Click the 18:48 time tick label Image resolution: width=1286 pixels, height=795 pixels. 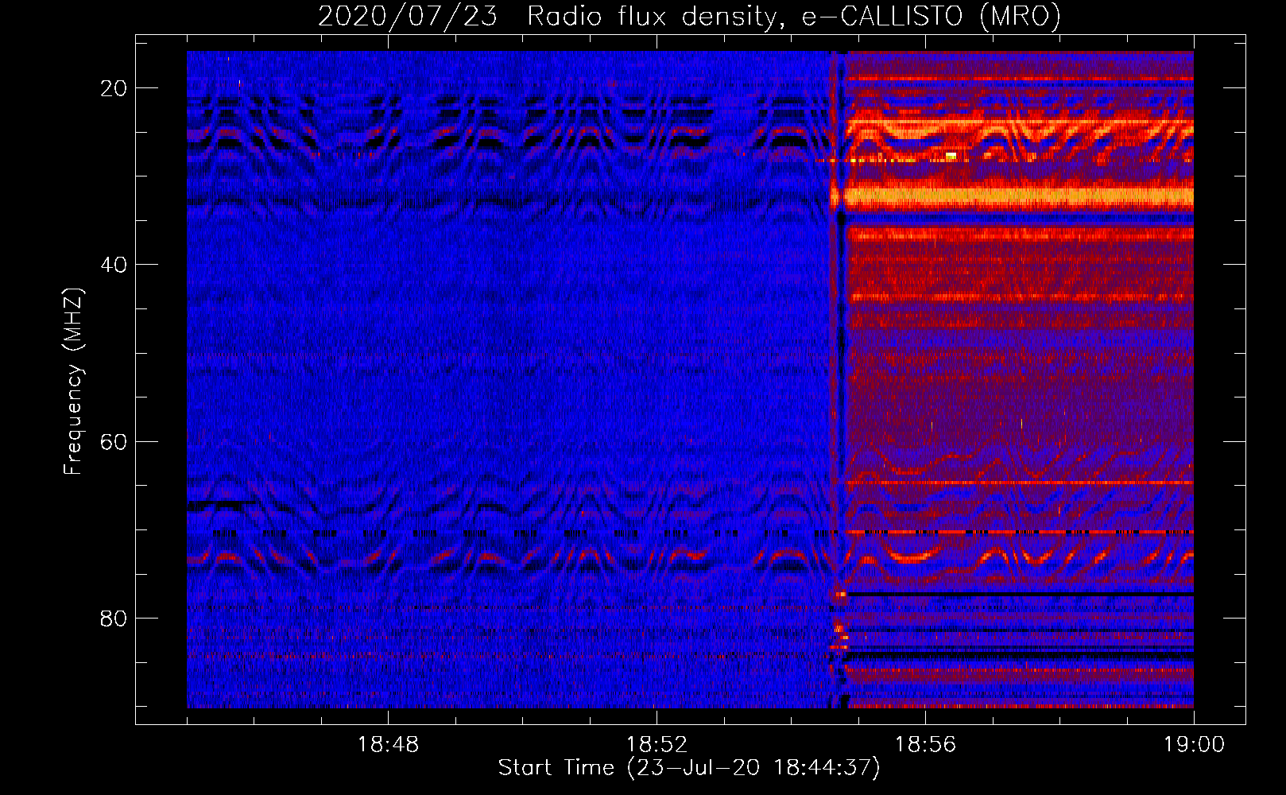point(388,745)
